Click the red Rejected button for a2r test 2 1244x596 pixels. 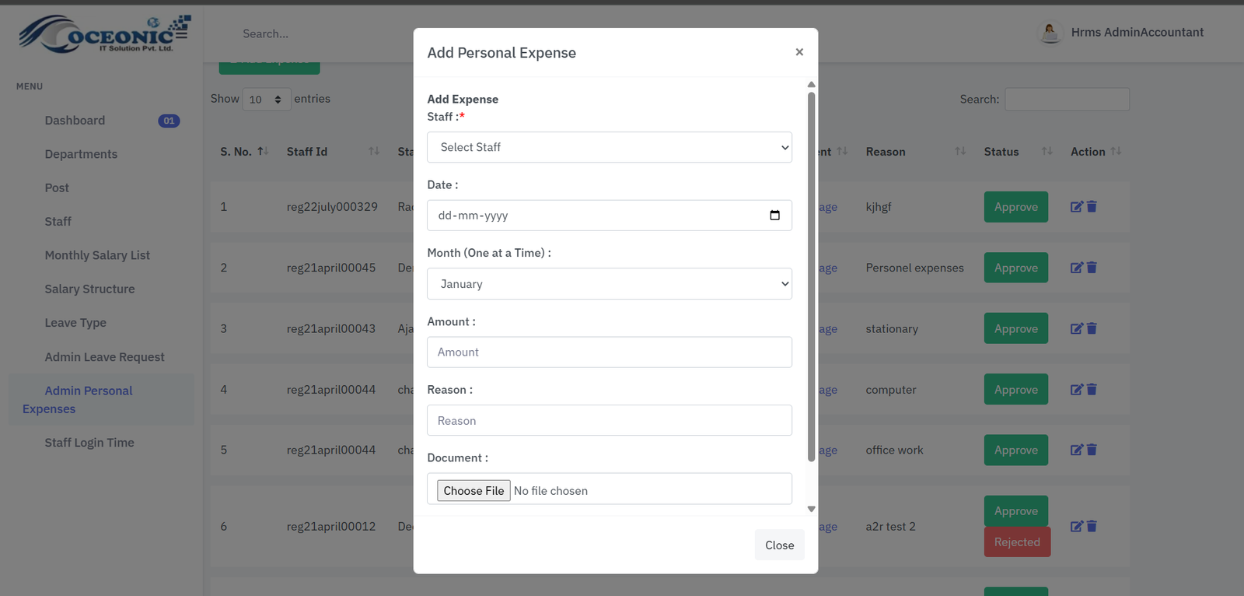point(1016,542)
